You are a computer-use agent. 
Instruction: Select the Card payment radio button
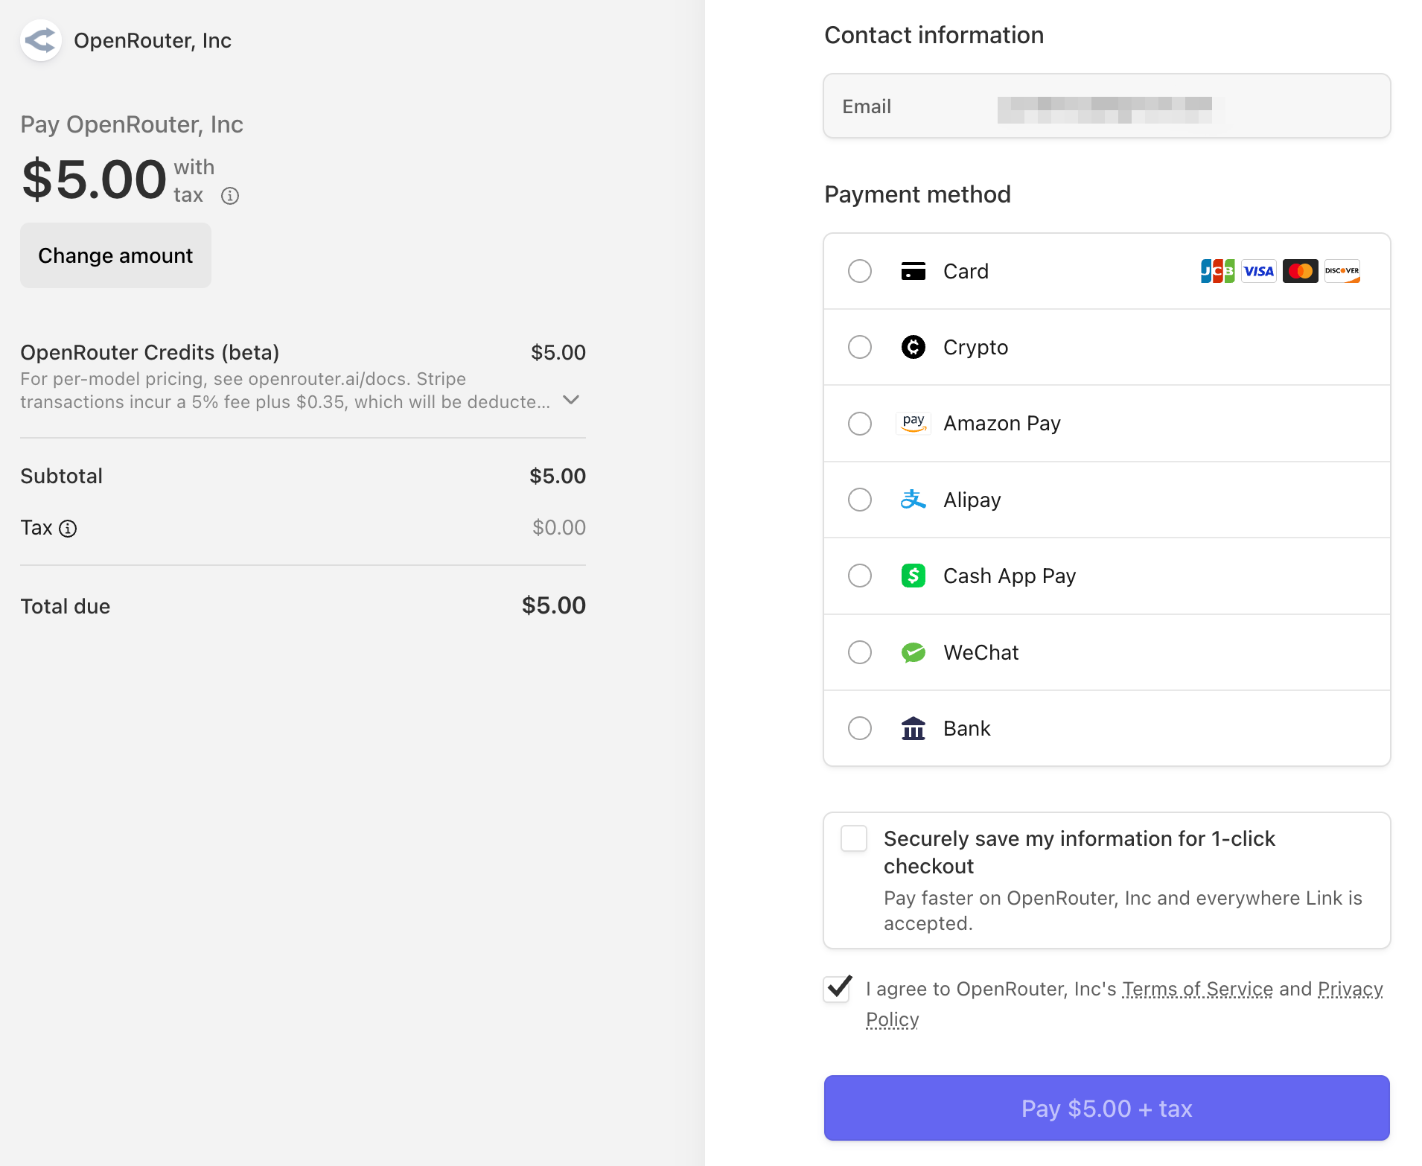(x=860, y=271)
